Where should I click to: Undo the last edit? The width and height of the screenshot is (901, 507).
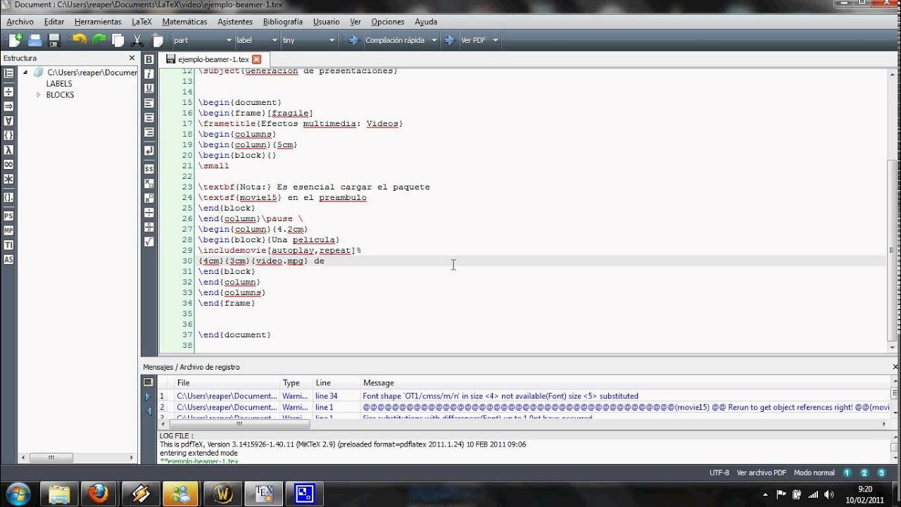[80, 40]
